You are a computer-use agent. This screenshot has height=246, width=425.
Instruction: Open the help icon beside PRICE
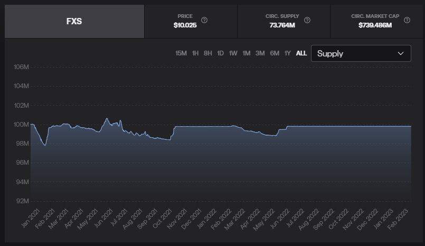pyautogui.click(x=204, y=20)
